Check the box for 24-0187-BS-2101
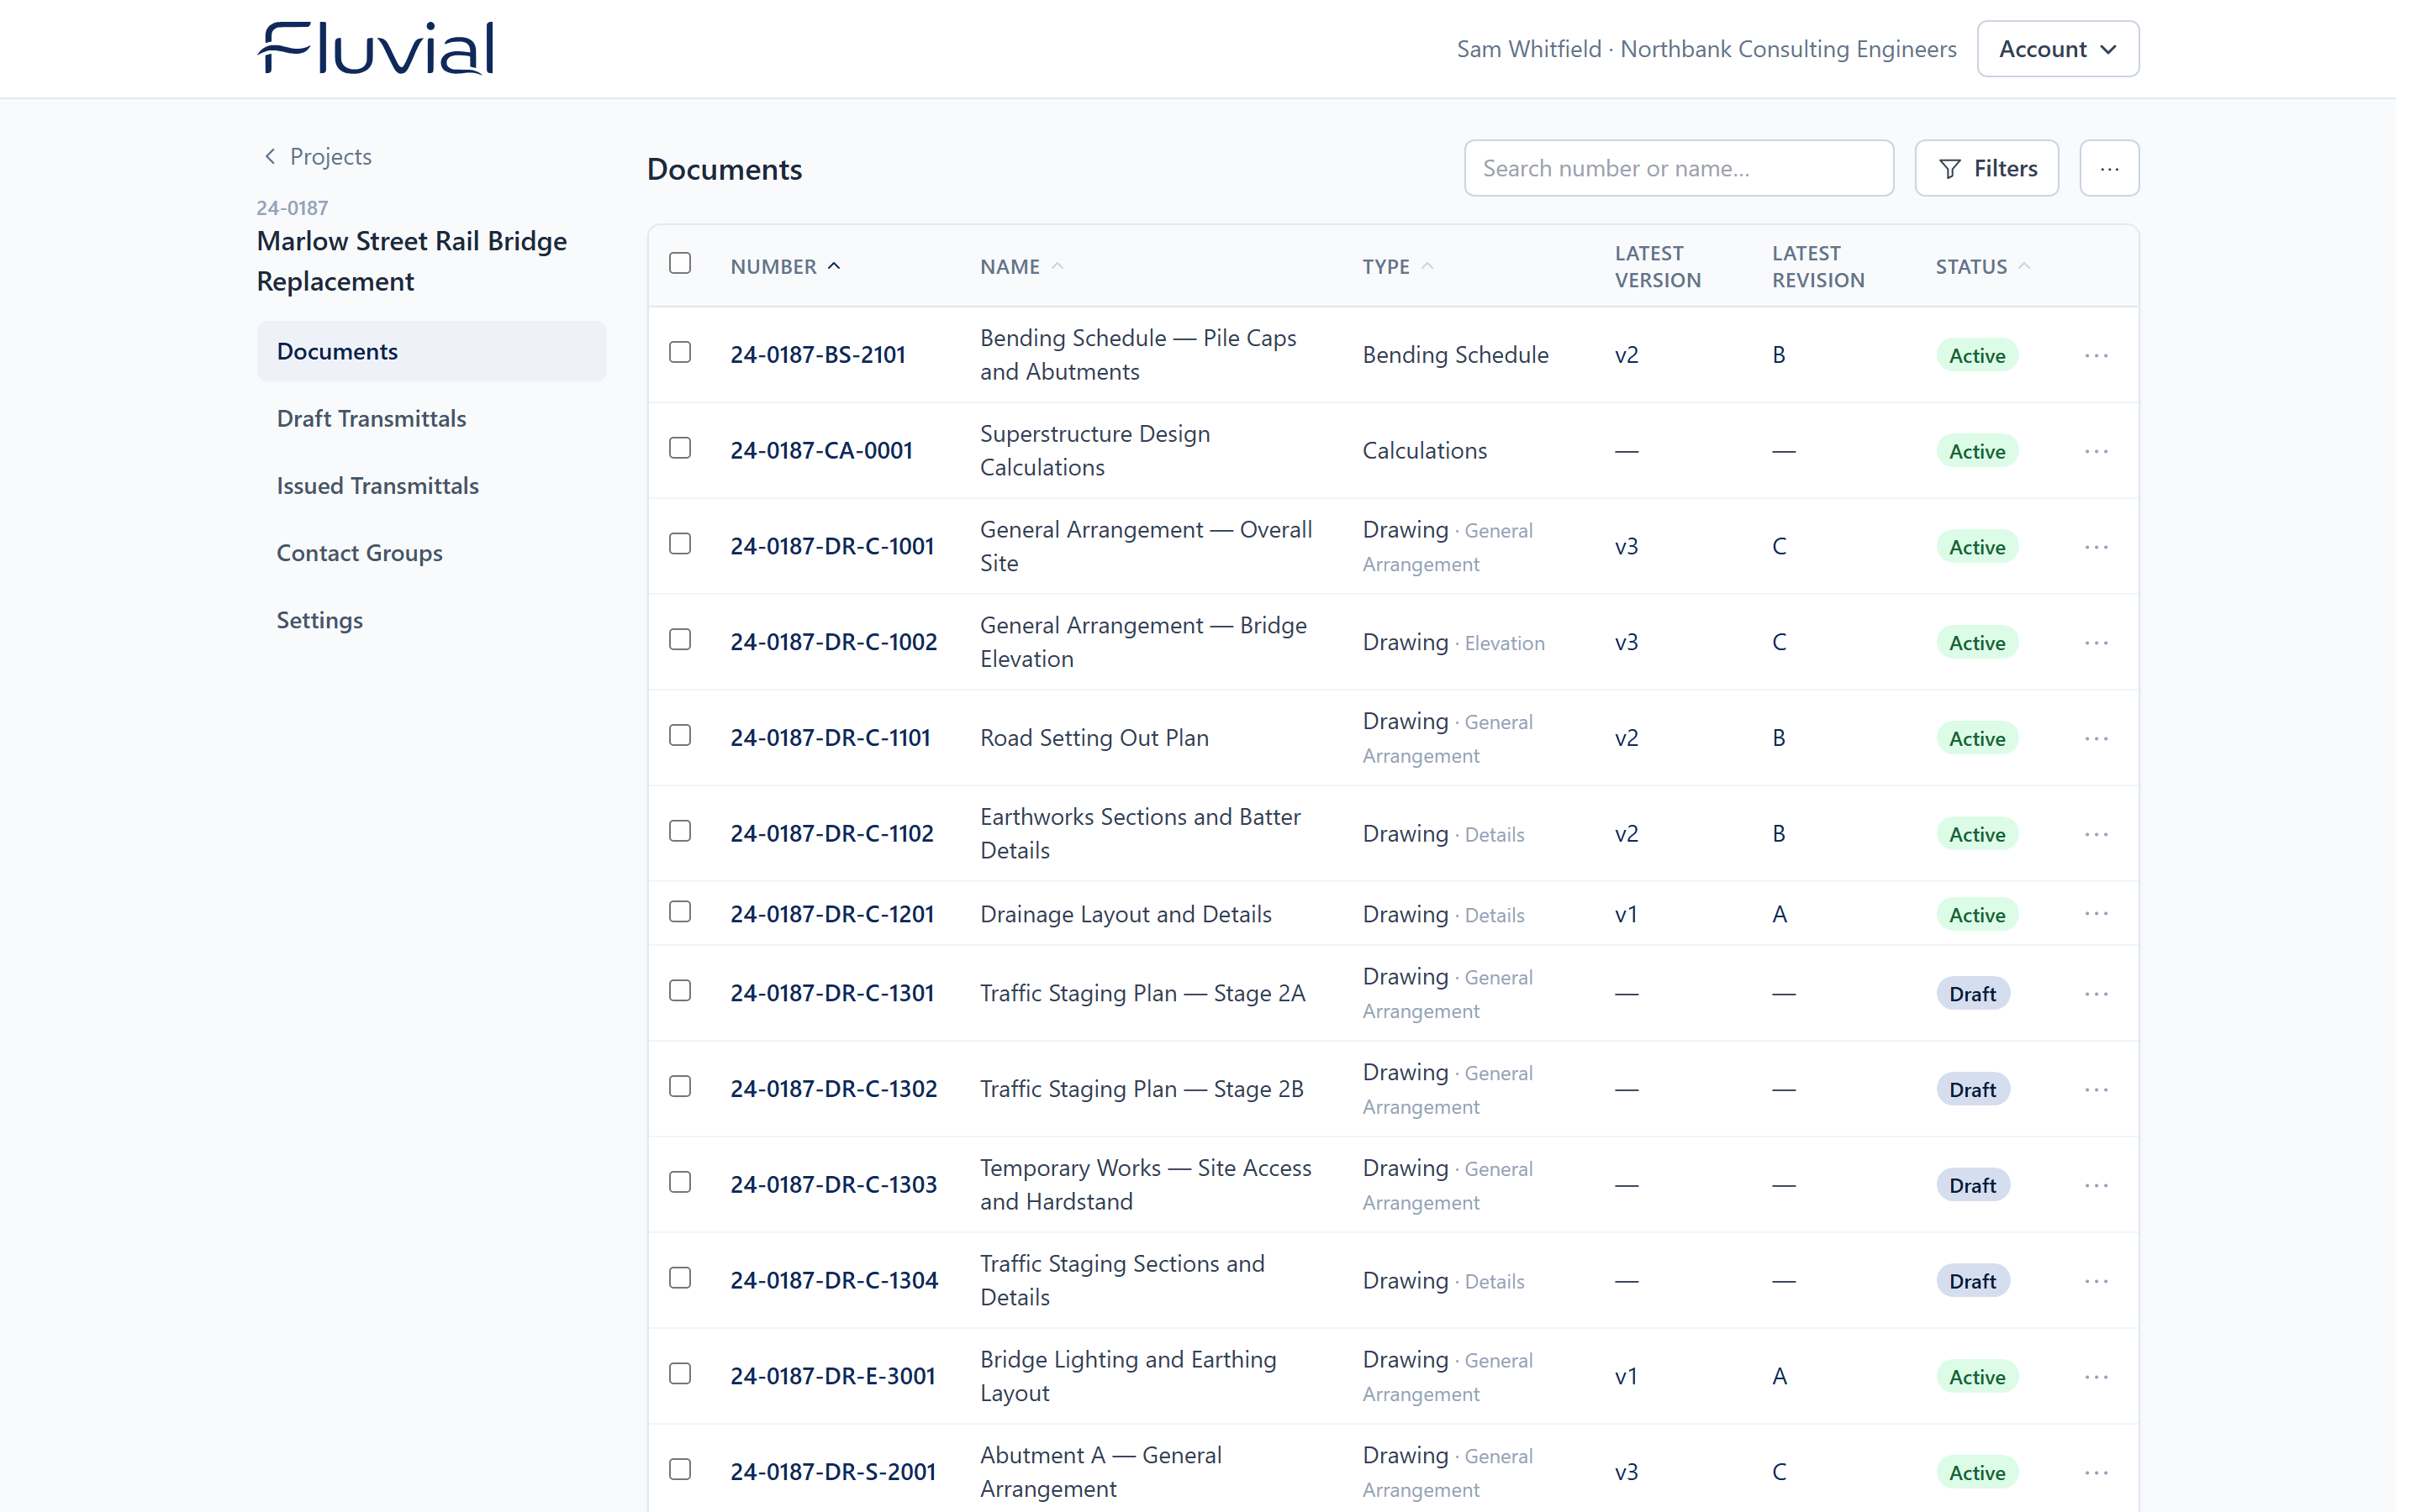Viewport: 2421px width, 1512px height. pyautogui.click(x=680, y=352)
